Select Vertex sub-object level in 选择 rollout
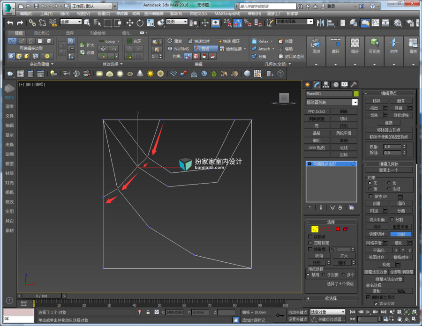The image size is (422, 326). click(x=315, y=229)
